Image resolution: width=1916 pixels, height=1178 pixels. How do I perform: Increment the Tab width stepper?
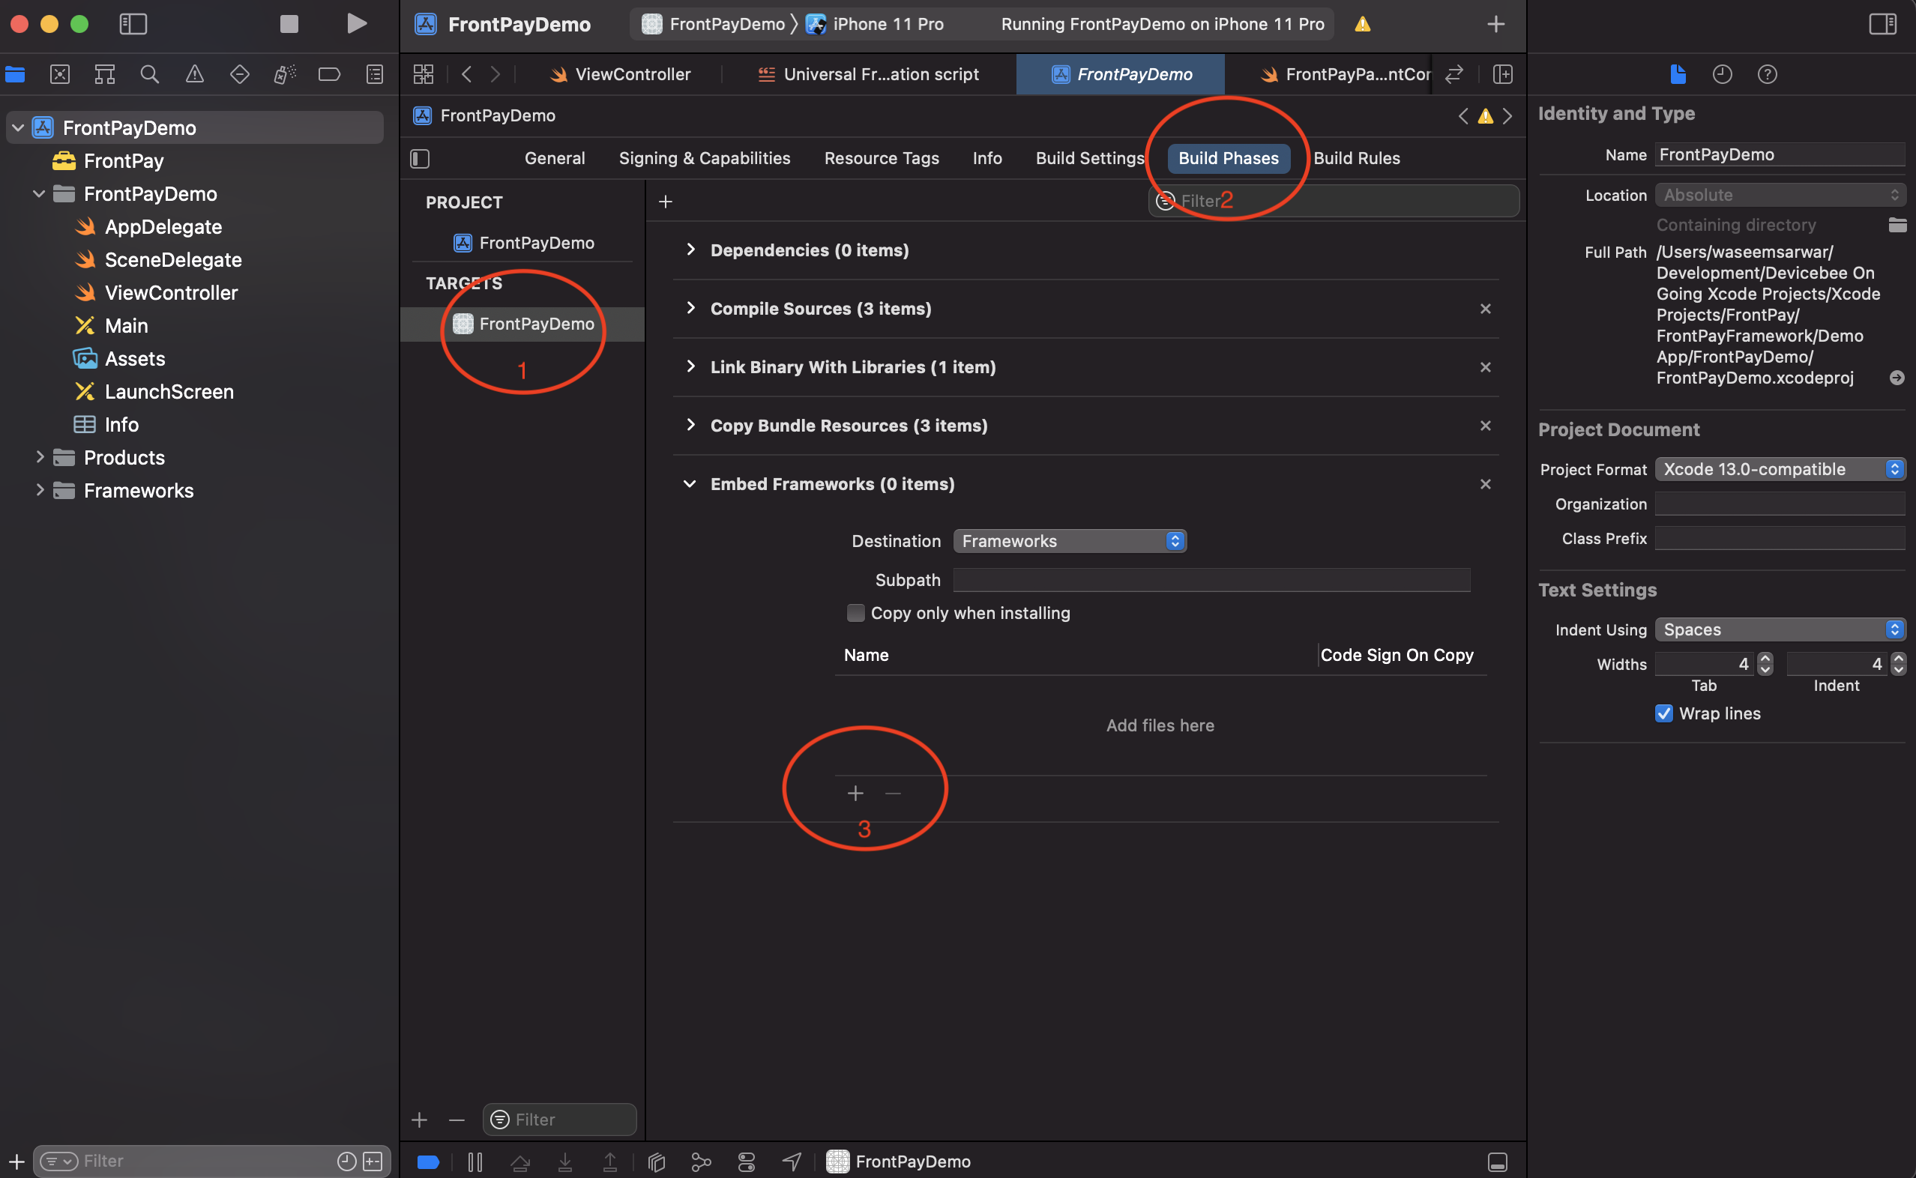point(1765,659)
